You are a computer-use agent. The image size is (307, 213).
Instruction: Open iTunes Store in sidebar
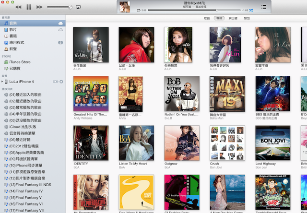click(x=33, y=62)
